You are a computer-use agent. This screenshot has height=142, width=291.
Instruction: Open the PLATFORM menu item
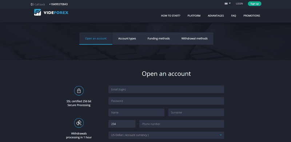pos(194,16)
